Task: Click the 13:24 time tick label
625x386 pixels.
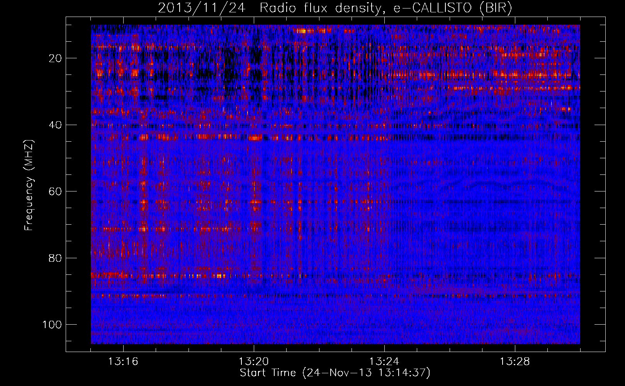Action: pyautogui.click(x=384, y=362)
